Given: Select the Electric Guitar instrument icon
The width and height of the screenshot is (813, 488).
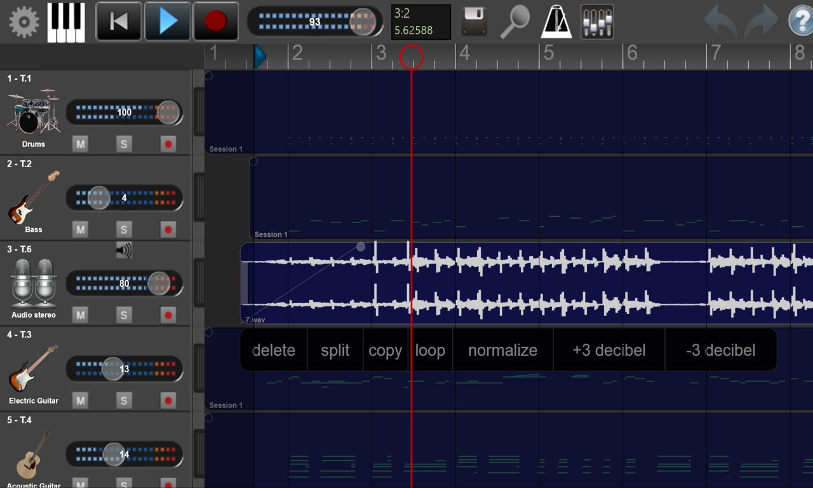Looking at the screenshot, I should (x=34, y=369).
